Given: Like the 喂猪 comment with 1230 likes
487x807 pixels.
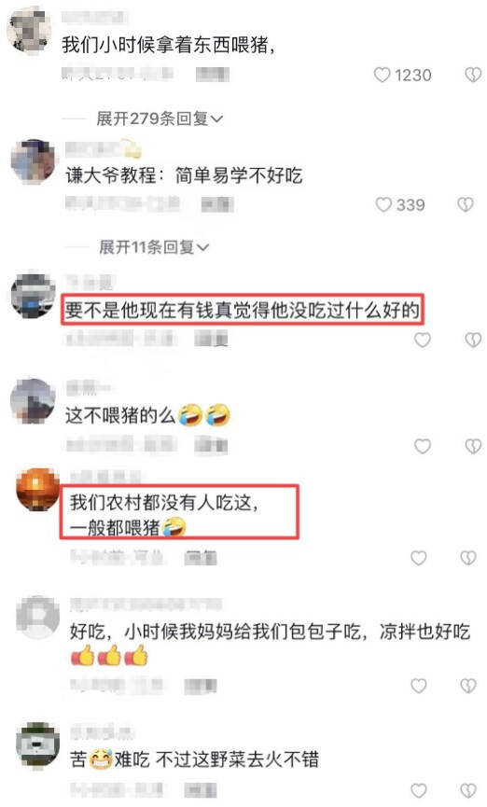Looking at the screenshot, I should pyautogui.click(x=382, y=76).
